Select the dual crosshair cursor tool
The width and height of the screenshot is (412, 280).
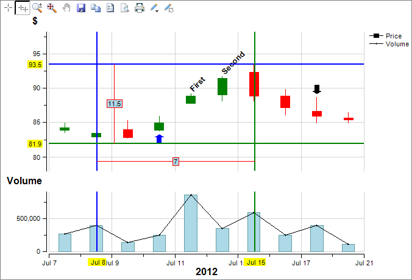point(23,8)
